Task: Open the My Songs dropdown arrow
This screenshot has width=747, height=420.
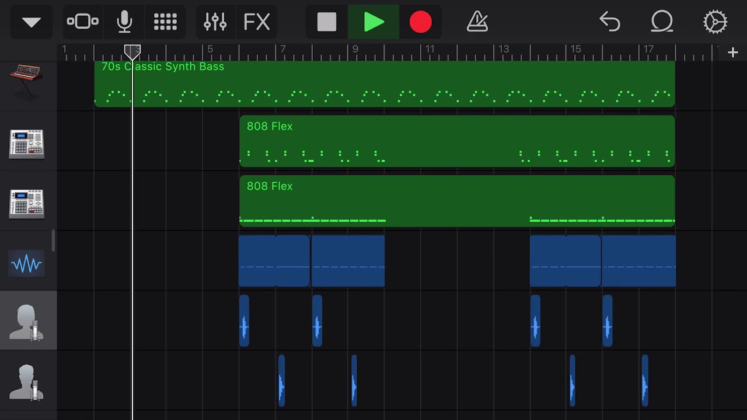Action: 31,23
